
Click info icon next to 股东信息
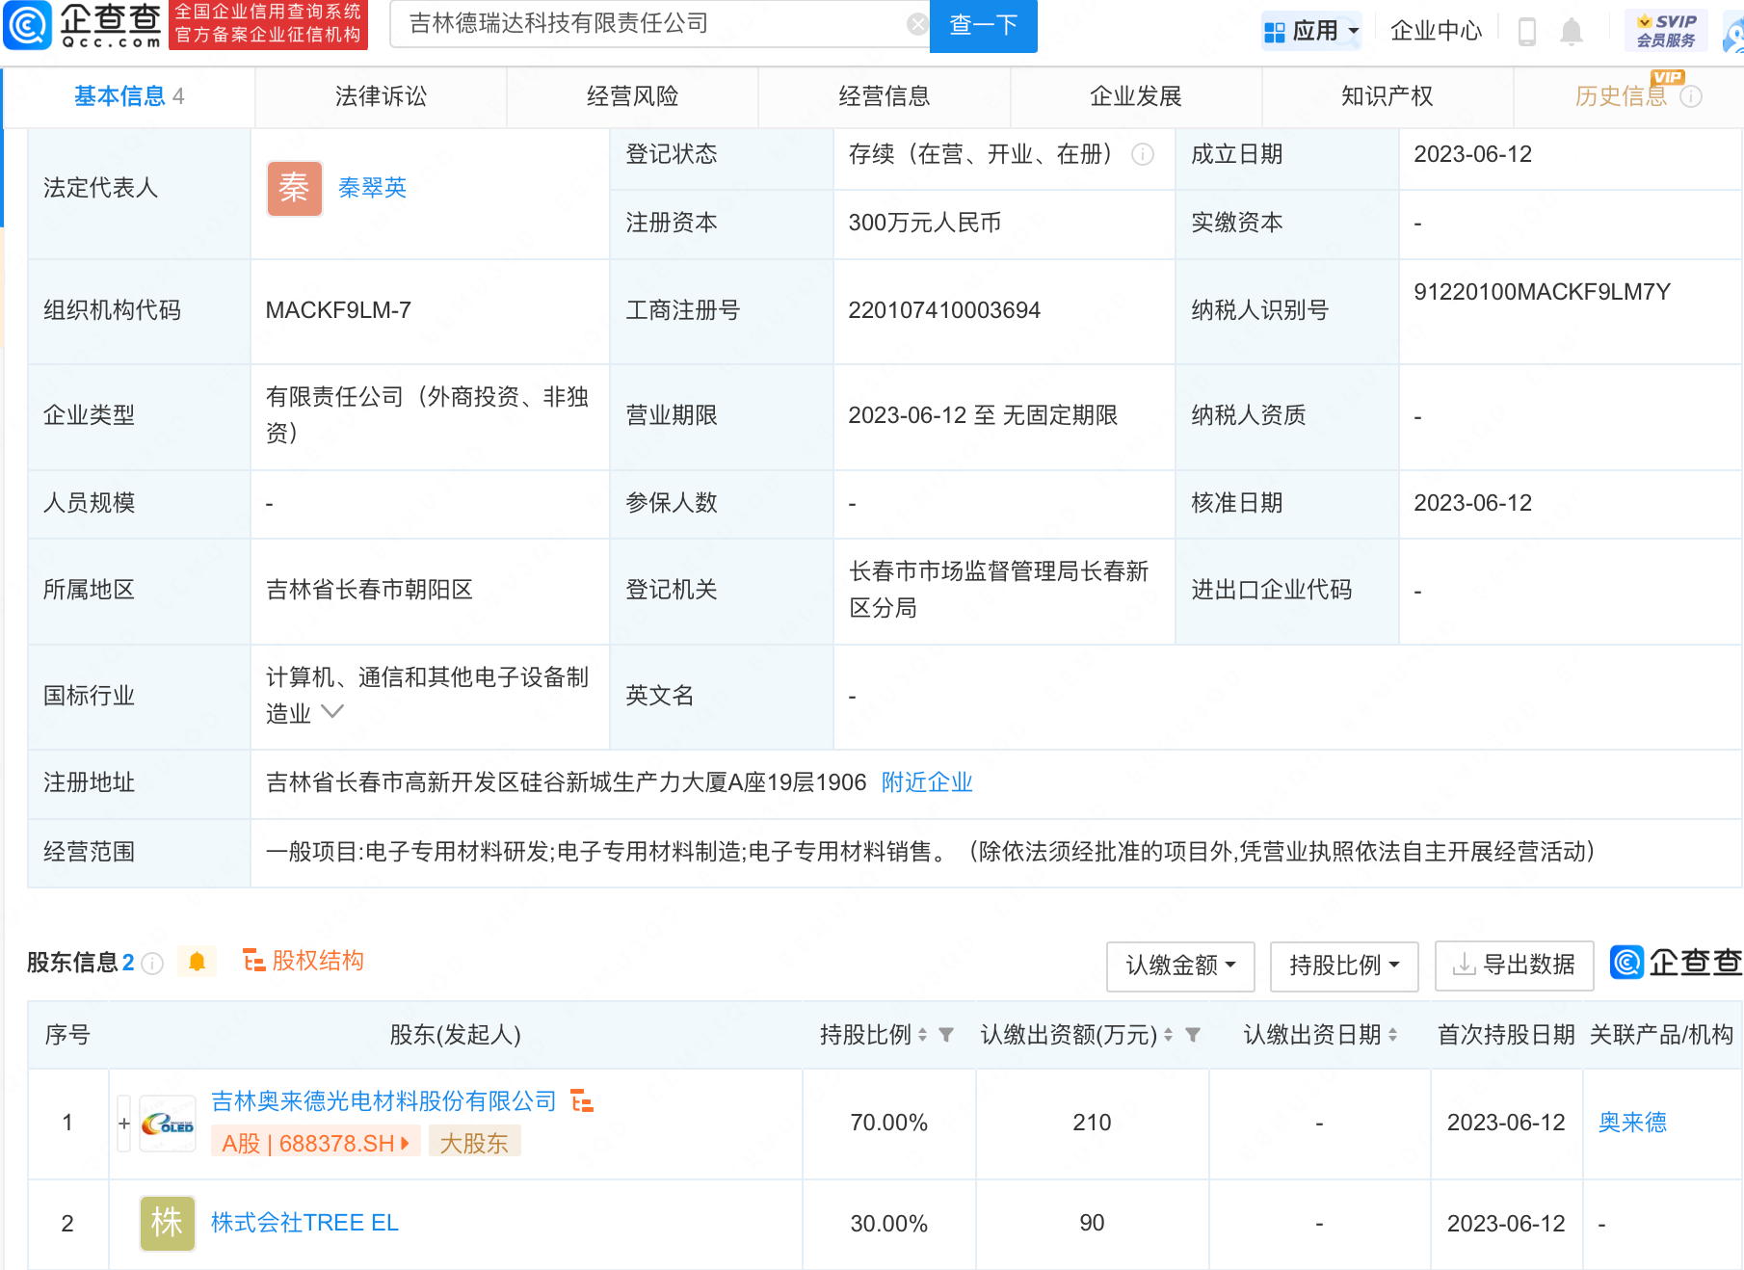pos(152,963)
